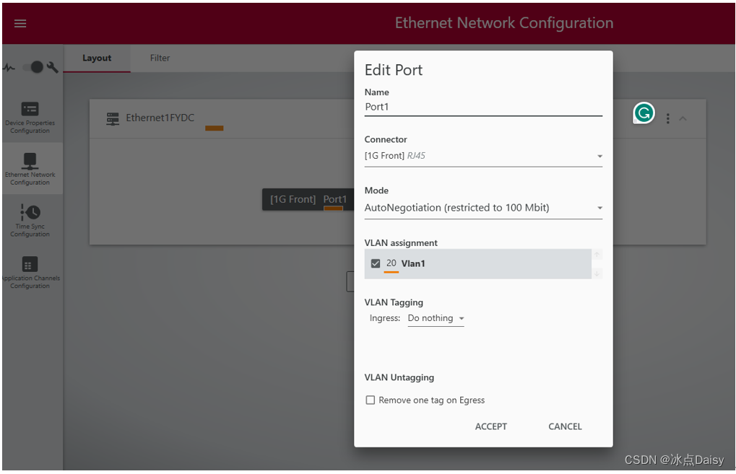Screen dimensions: 736x474
Task: Click the Name field containing Port1
Action: (482, 105)
